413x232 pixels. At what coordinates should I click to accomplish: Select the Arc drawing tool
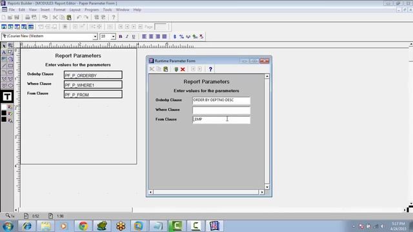(x=4, y=72)
